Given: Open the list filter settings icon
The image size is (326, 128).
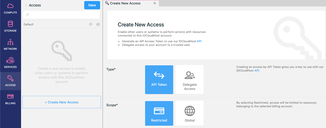Looking at the screenshot, I should pos(98,24).
